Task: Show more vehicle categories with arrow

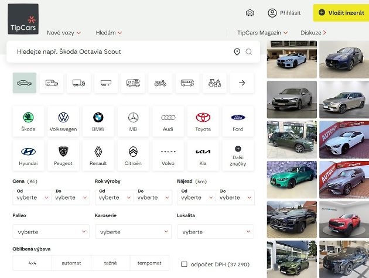Action: click(x=242, y=83)
